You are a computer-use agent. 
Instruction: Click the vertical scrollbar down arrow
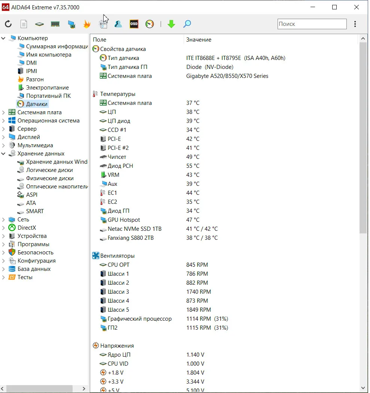pos(363,388)
